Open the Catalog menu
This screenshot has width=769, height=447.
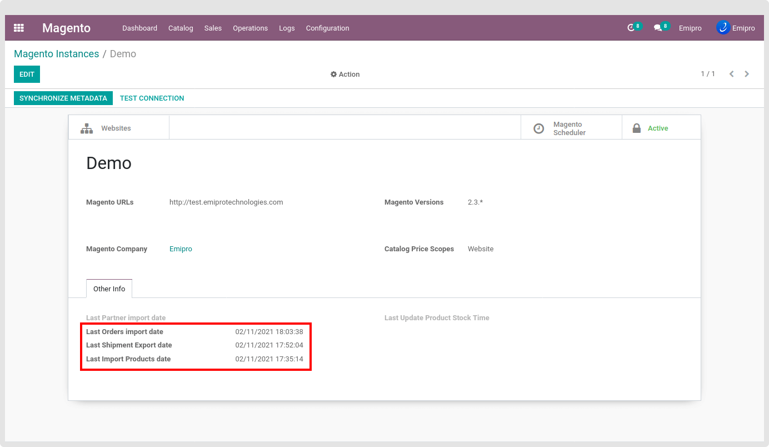(x=181, y=28)
